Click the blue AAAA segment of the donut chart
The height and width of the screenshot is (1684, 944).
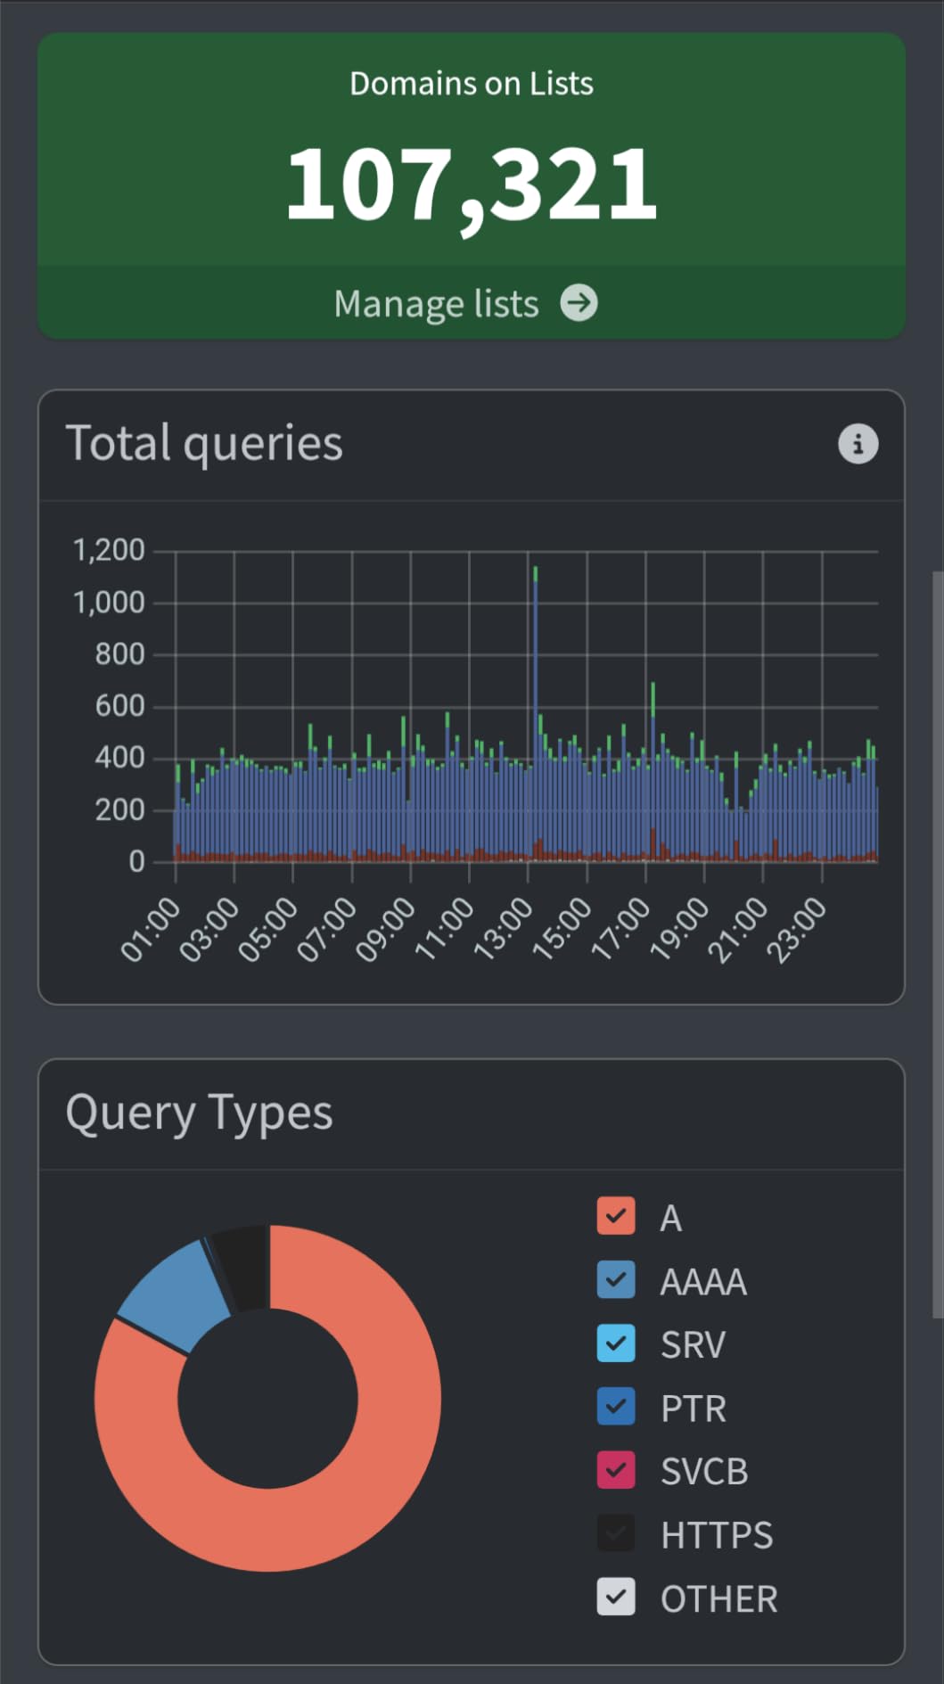[175, 1294]
